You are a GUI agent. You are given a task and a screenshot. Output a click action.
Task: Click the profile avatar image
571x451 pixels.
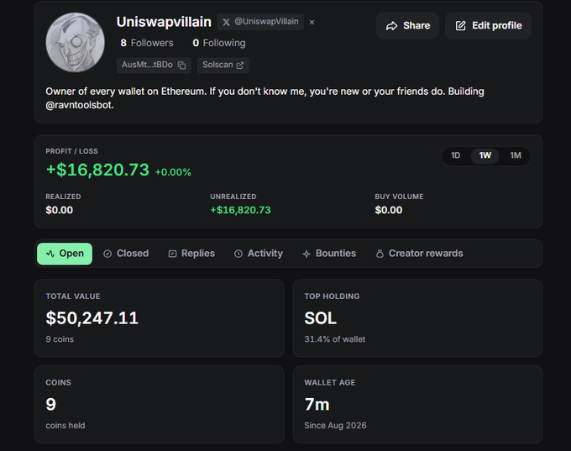click(x=75, y=43)
